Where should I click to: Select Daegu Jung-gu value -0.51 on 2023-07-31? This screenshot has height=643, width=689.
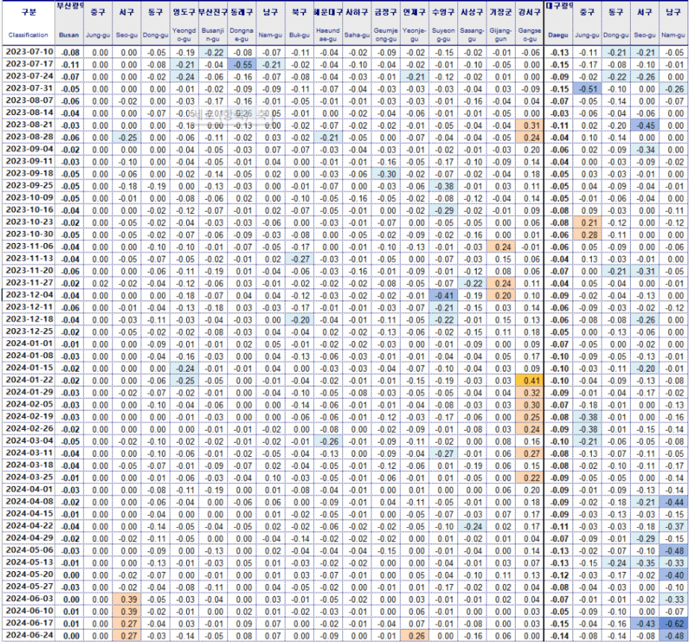pos(587,89)
